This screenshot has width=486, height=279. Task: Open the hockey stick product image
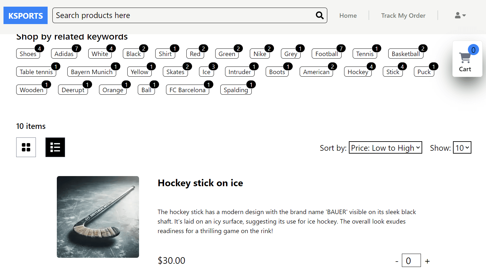click(98, 217)
